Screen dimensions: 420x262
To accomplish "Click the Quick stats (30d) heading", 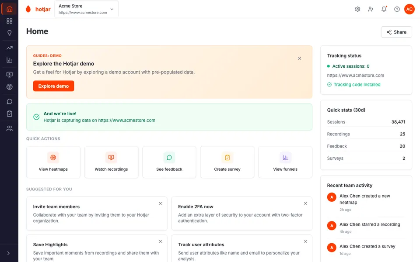I will pyautogui.click(x=346, y=110).
